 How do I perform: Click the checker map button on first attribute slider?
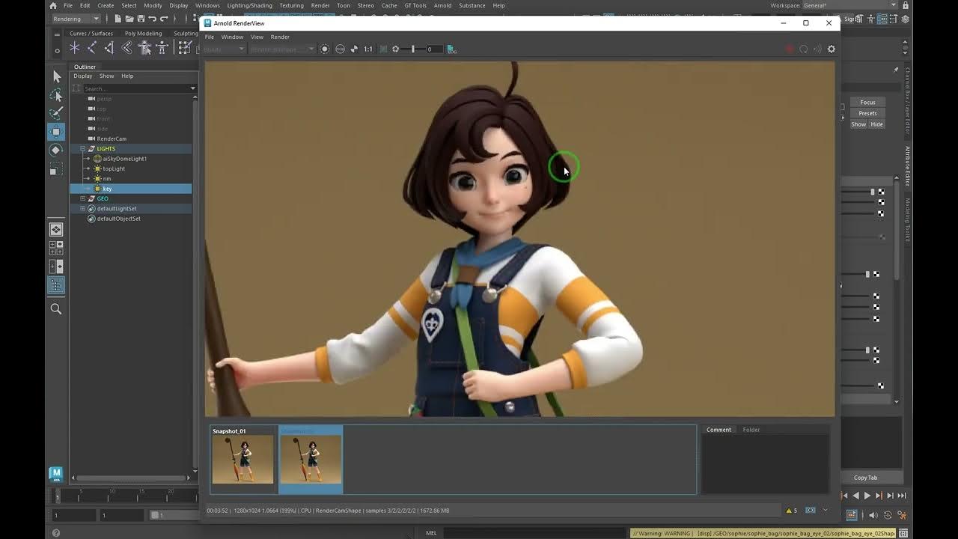[881, 192]
